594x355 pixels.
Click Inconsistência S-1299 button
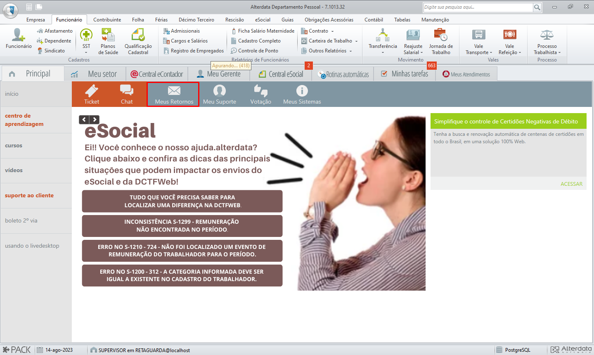[x=182, y=226]
